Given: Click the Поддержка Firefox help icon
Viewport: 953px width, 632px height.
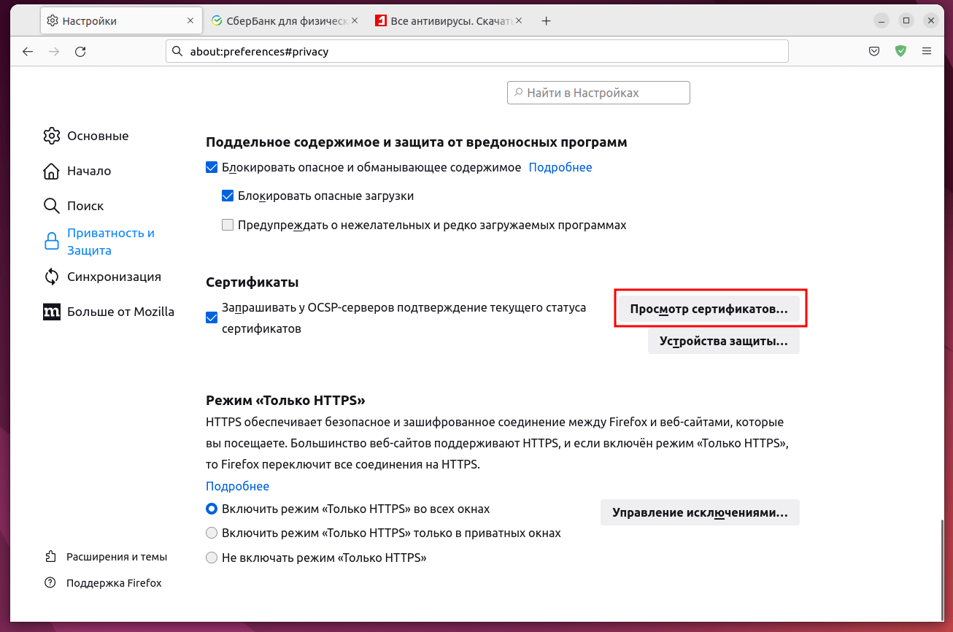Looking at the screenshot, I should point(50,583).
